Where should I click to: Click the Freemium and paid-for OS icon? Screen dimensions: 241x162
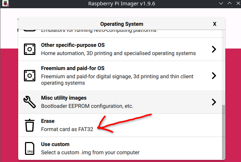point(30,76)
